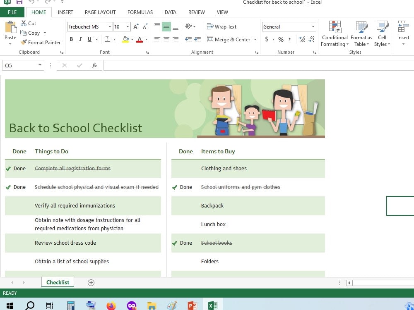Screen dimensions: 414x310
Task: Open PowerPoint from the taskbar
Action: [193, 305]
